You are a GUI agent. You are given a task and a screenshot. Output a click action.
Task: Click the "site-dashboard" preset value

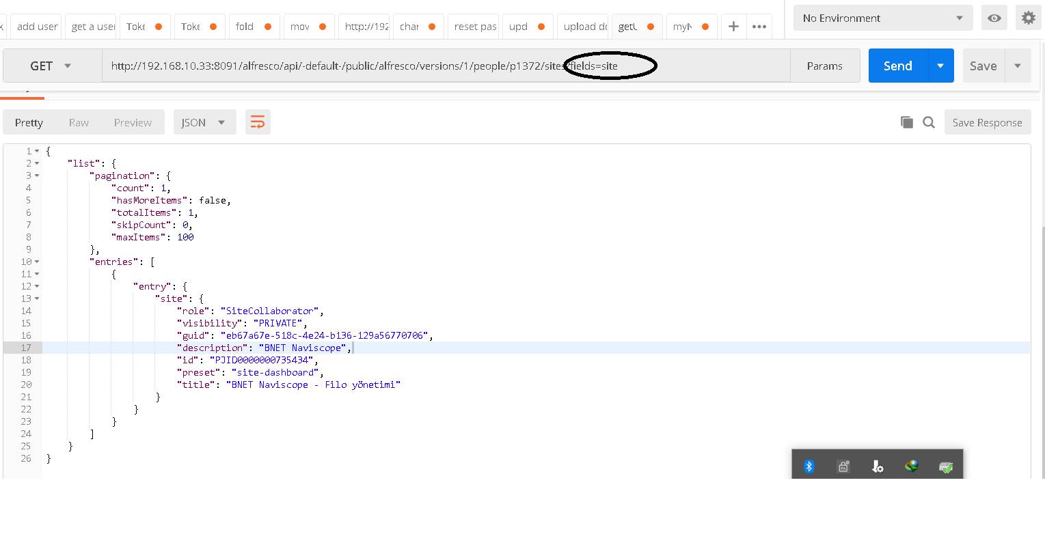point(275,372)
